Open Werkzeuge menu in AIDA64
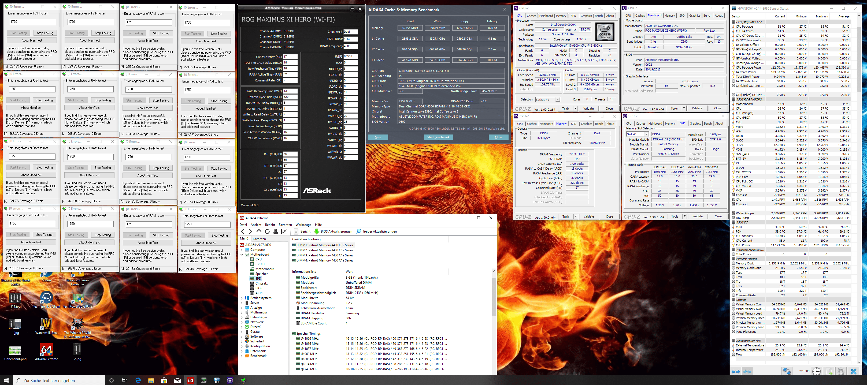Viewport: 867px width, 385px height. 303,225
